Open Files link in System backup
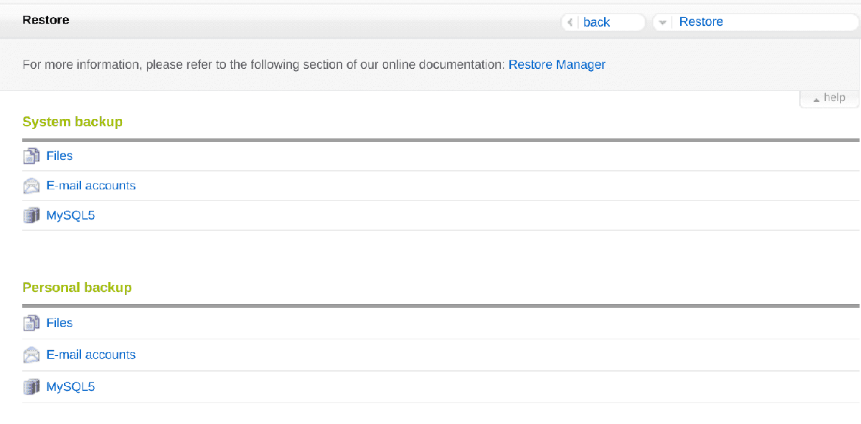The width and height of the screenshot is (861, 424). point(60,156)
